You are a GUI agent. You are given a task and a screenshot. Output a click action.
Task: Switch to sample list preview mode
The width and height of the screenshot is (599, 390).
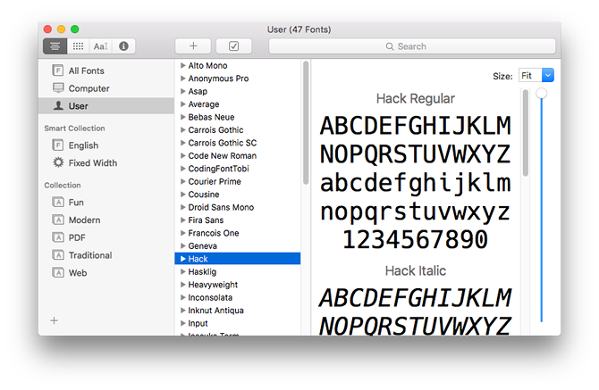(55, 46)
